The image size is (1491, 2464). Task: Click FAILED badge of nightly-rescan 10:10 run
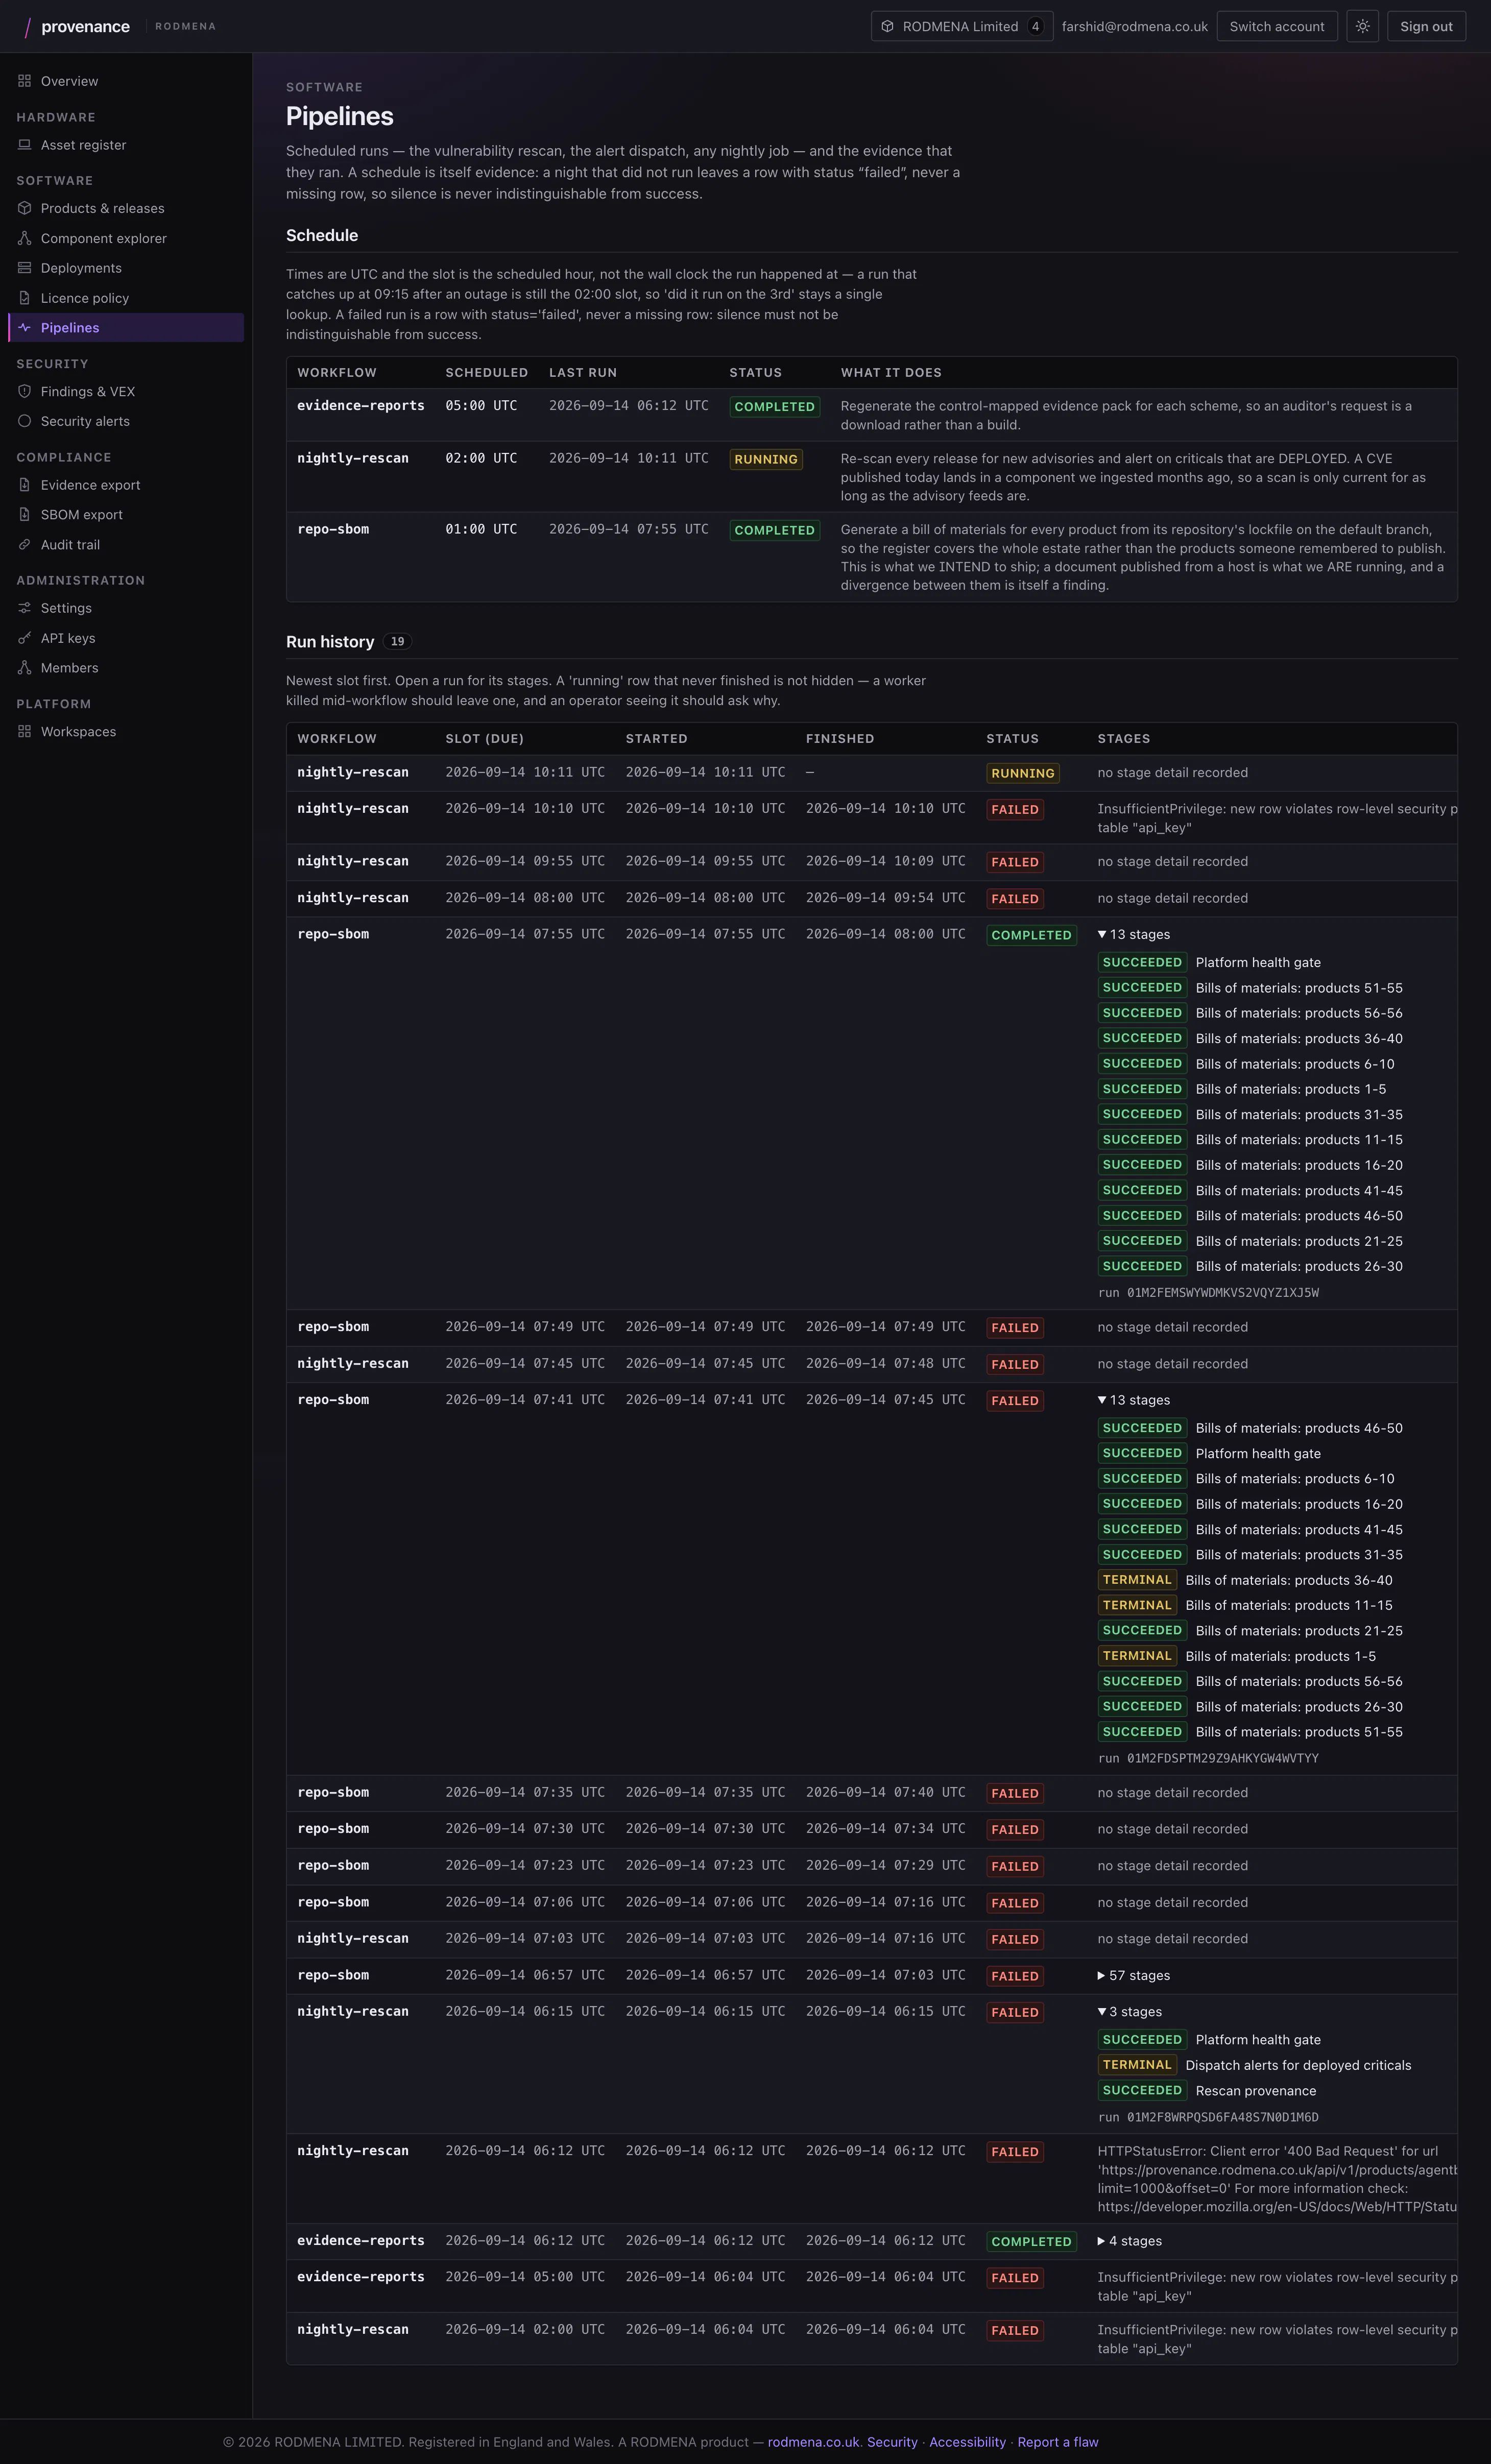(1015, 810)
